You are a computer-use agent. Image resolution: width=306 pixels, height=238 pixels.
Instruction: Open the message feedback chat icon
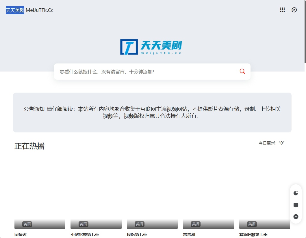(x=296, y=205)
